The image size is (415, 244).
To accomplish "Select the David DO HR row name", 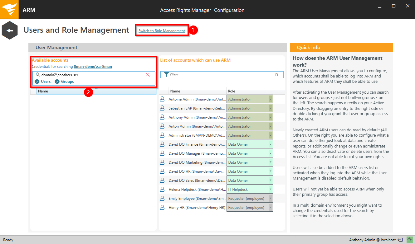I will [x=197, y=171].
